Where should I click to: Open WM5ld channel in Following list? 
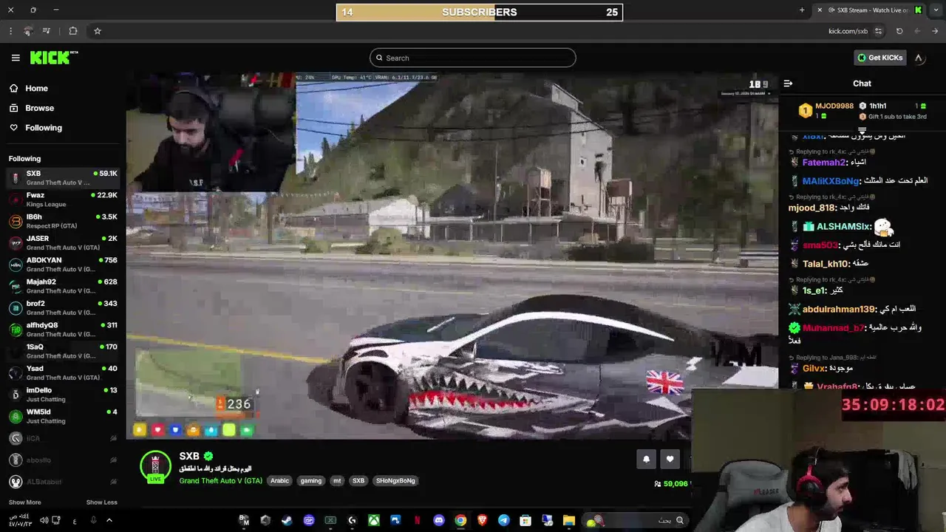tap(62, 416)
